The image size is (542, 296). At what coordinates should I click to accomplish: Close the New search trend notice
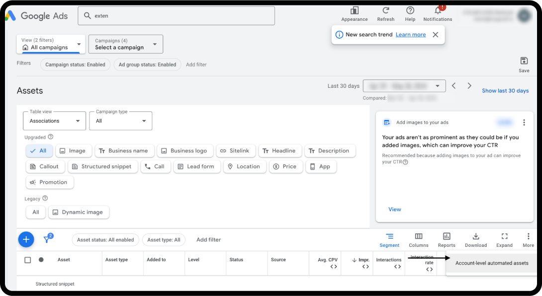tap(436, 35)
